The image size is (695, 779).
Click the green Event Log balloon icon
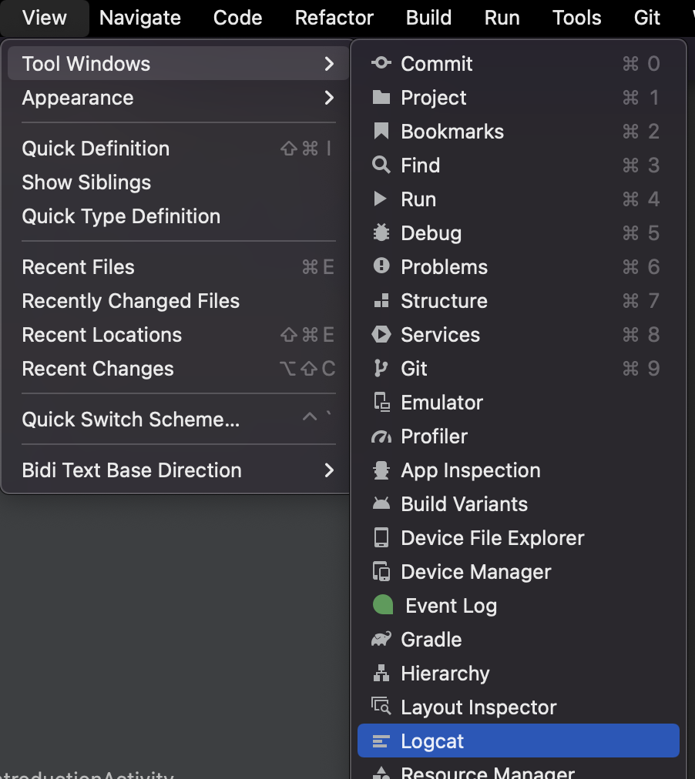coord(383,606)
